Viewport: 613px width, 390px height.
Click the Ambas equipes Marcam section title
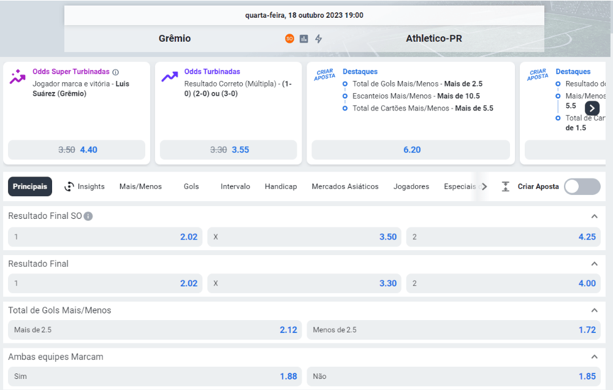56,357
